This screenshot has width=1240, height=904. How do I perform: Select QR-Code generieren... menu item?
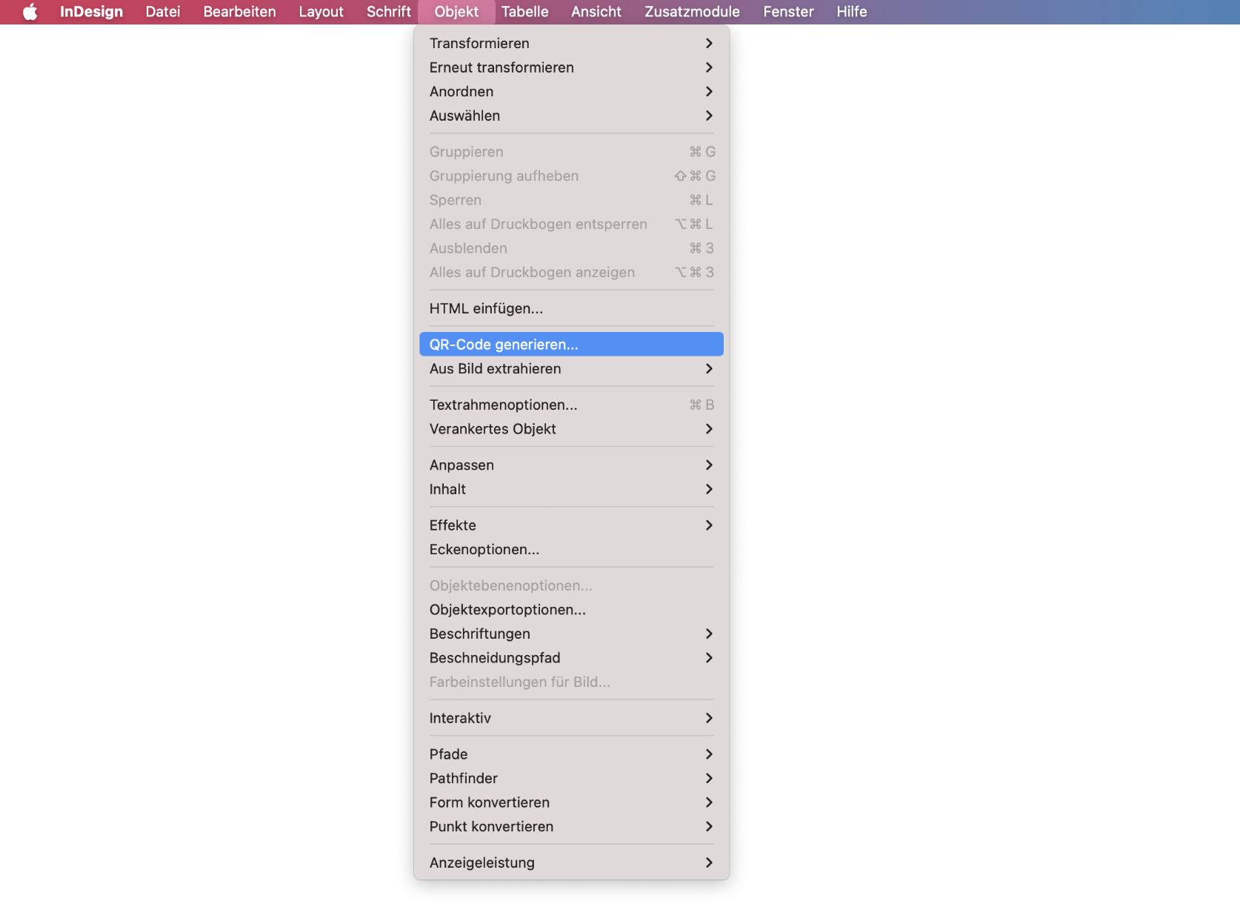571,345
